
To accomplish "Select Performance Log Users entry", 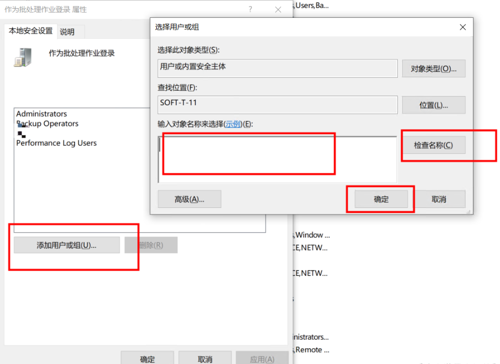I will tap(56, 143).
